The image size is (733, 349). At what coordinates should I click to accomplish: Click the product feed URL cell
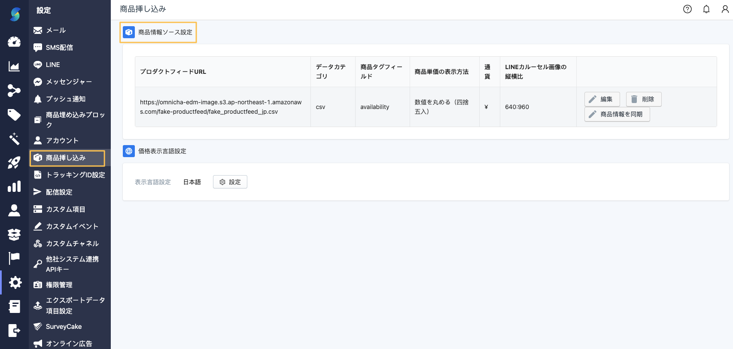[221, 107]
